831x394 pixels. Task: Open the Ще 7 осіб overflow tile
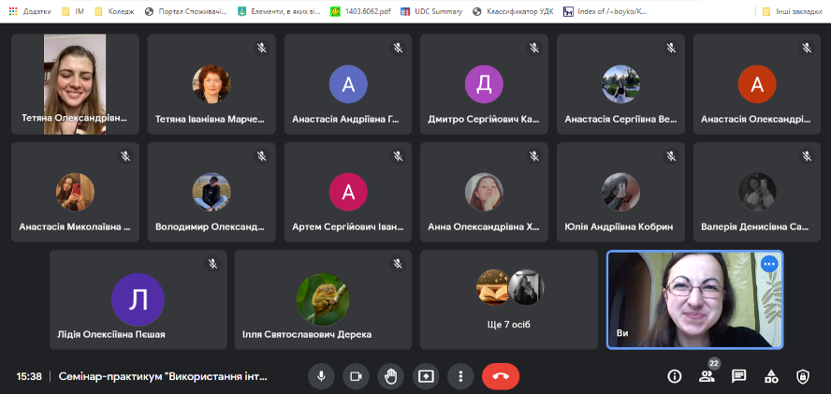point(509,300)
